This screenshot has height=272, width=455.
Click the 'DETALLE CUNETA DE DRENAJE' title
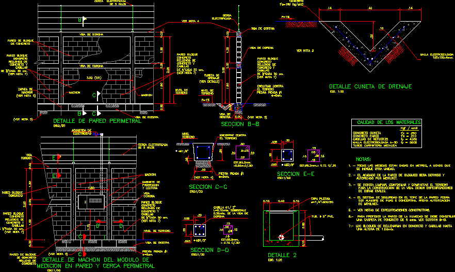pos(370,86)
